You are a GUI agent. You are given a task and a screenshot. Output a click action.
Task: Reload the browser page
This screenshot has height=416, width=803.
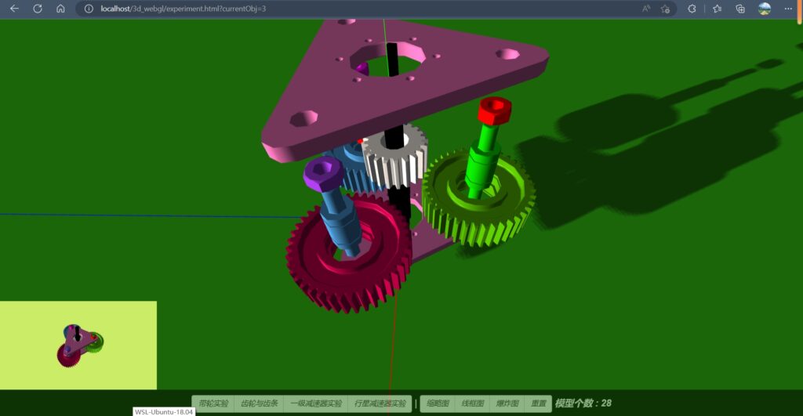[x=38, y=9]
